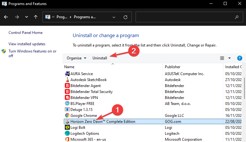Image resolution: width=246 pixels, height=142 pixels.
Task: Sort the list by Publisher column
Action: pyautogui.click(x=173, y=67)
